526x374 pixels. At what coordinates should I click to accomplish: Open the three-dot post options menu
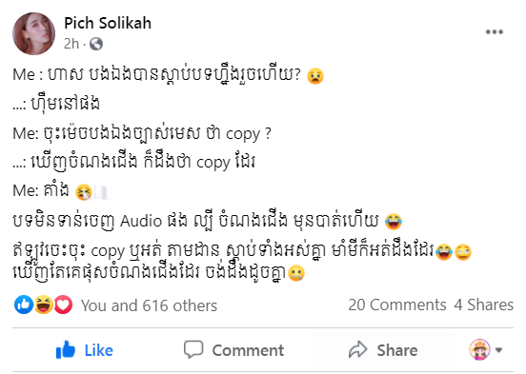pos(495,31)
